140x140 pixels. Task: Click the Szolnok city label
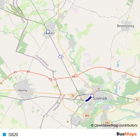(x=100, y=98)
